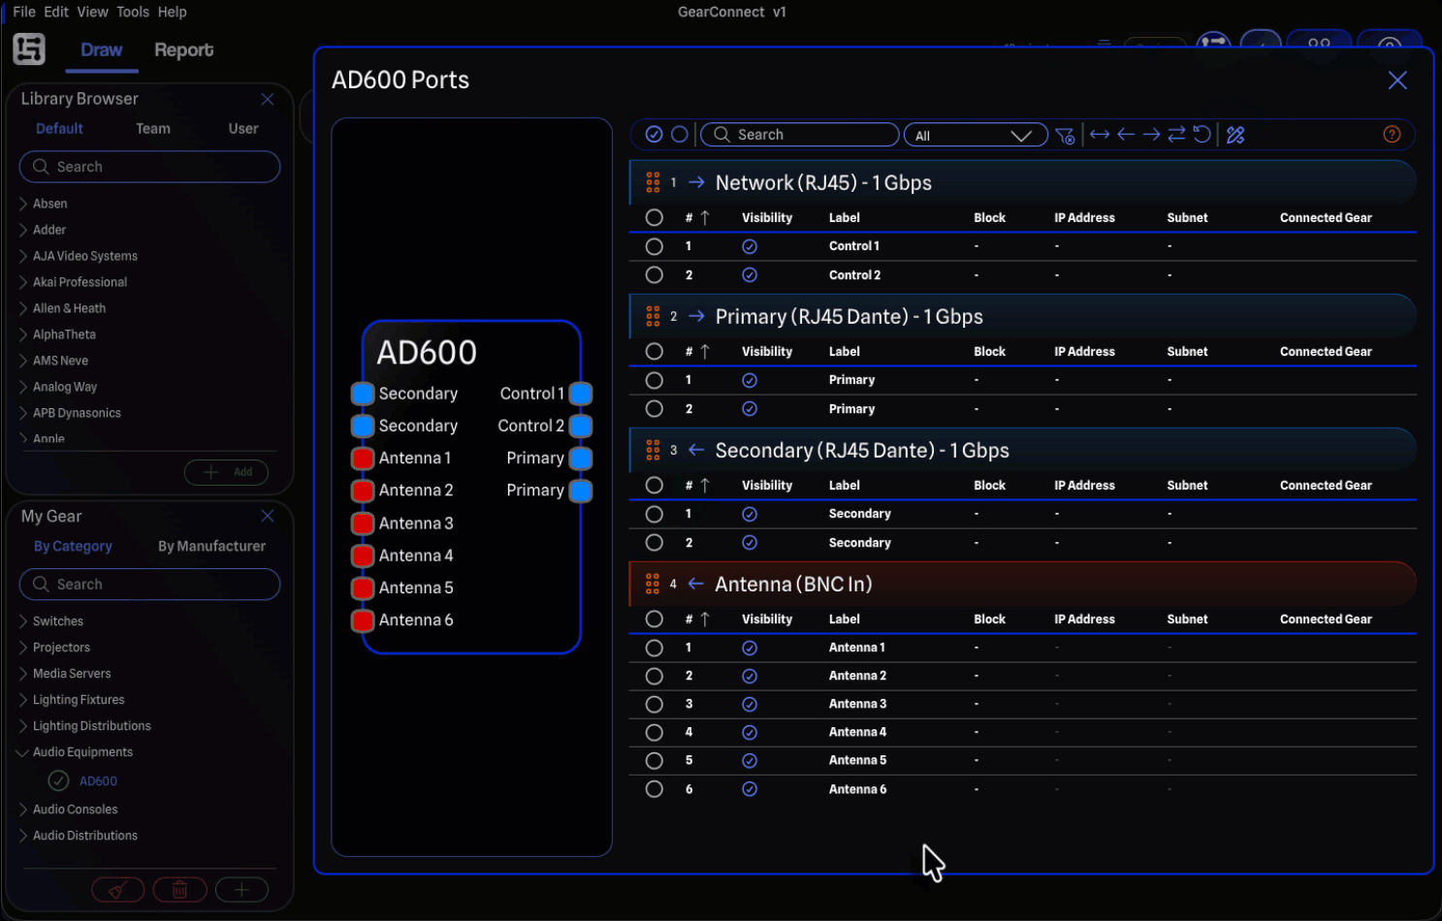Open the Tools menu
Image resolution: width=1442 pixels, height=921 pixels.
(x=133, y=12)
